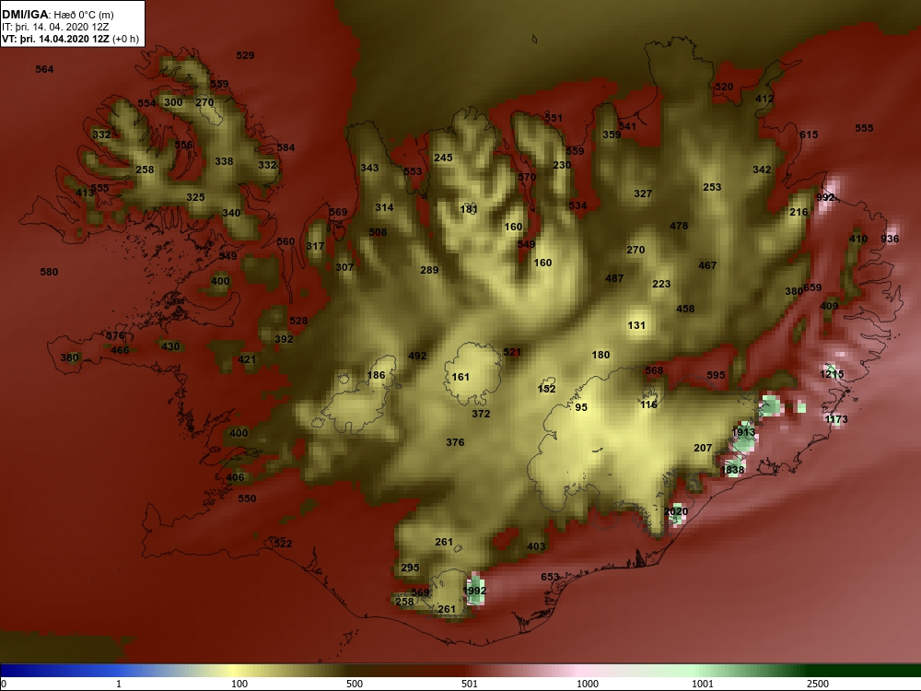921x691 pixels.
Task: Click the map value 522
Action: 283,544
